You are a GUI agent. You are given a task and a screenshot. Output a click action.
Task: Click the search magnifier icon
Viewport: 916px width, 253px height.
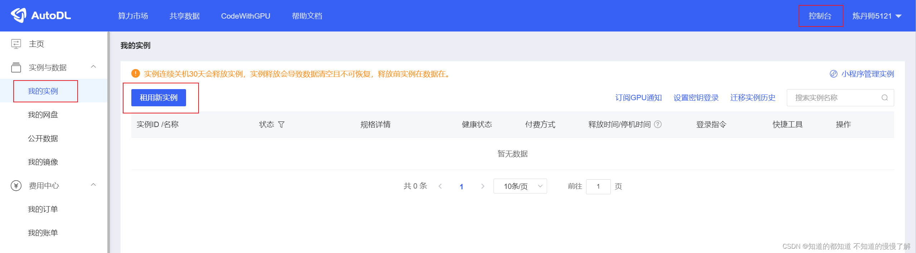coord(885,98)
